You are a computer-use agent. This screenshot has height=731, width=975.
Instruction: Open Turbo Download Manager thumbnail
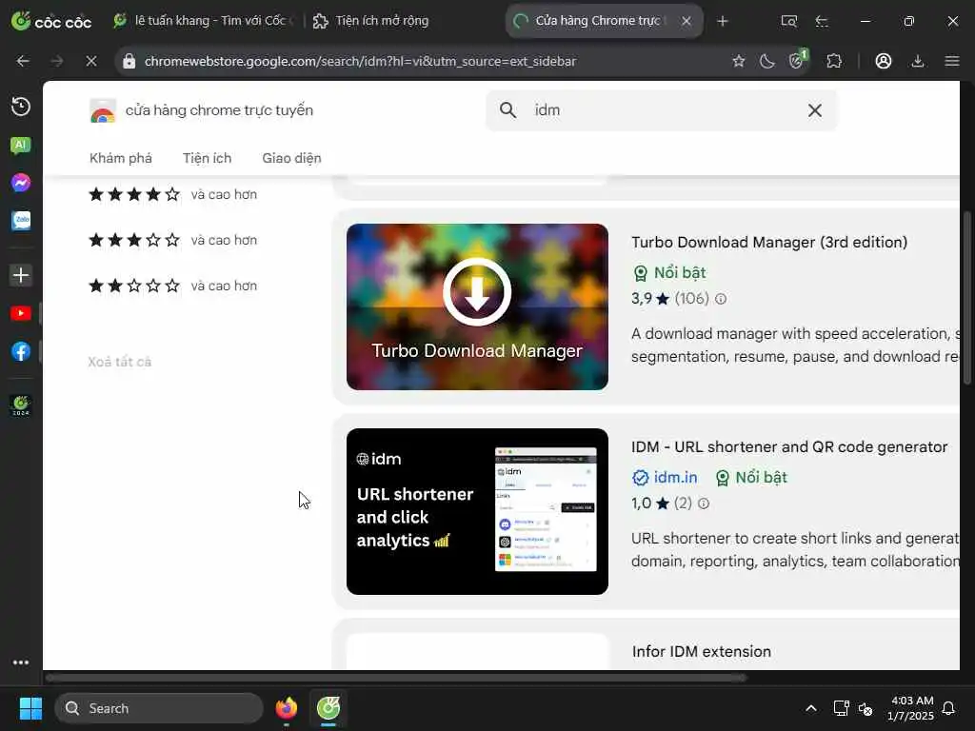point(478,307)
